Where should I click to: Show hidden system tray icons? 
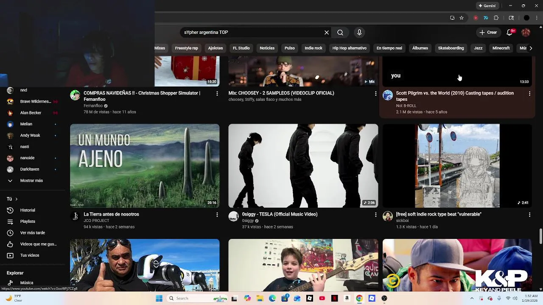[x=472, y=298]
